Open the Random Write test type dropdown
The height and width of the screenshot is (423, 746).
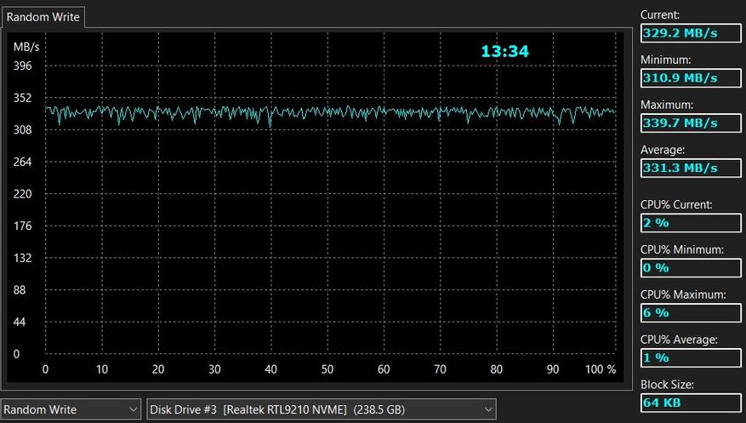71,409
